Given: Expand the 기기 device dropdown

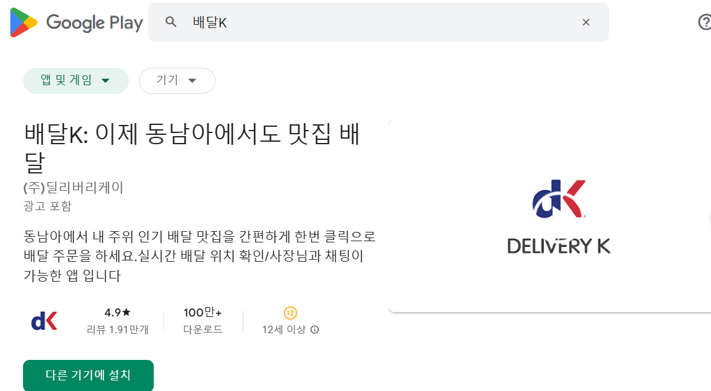Looking at the screenshot, I should (177, 81).
